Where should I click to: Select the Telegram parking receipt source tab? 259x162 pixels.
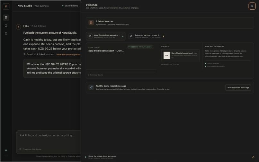coord(146,36)
